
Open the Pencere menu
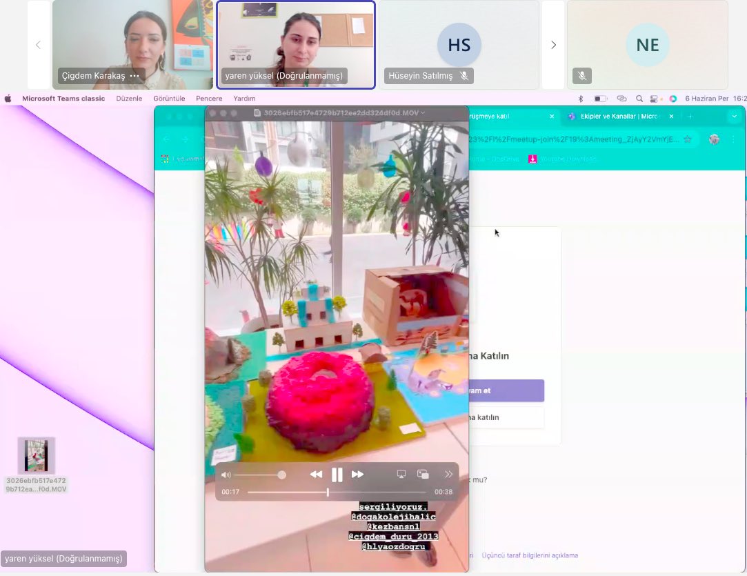209,99
